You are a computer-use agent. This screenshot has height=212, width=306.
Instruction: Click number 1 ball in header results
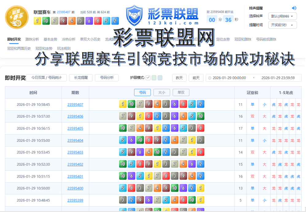[37, 21]
